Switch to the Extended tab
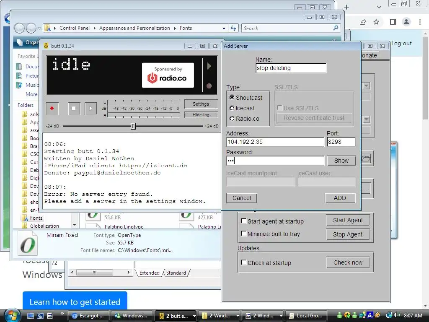Screen dimensions: 429x322 click(x=150, y=273)
